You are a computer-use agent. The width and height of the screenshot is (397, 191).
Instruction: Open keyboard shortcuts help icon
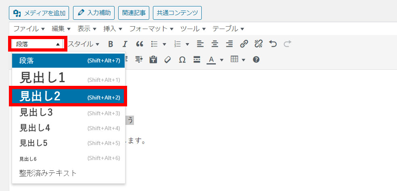pyautogui.click(x=256, y=60)
